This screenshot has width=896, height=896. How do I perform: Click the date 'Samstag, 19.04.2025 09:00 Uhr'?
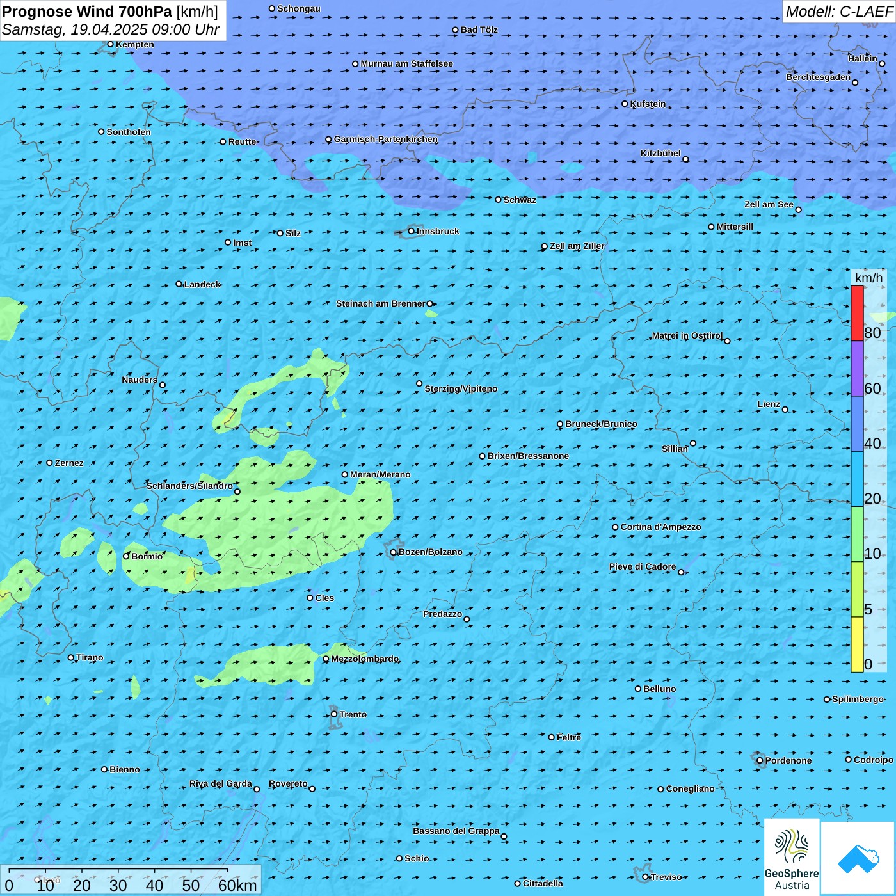click(111, 29)
